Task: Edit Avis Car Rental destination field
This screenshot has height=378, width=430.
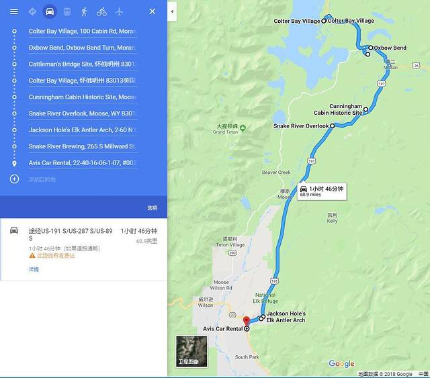Action: click(x=83, y=163)
